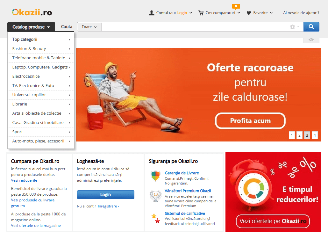Click Vezi ofertele pe Okazii.ro button
The image size is (328, 239).
click(x=273, y=221)
